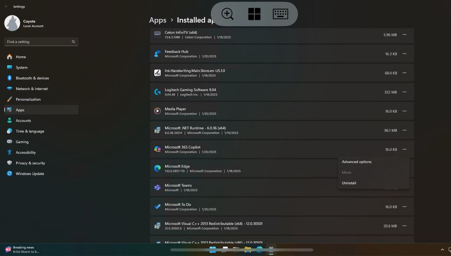
Task: Open more options for Microsoft .NET Runtime
Action: pos(405,130)
